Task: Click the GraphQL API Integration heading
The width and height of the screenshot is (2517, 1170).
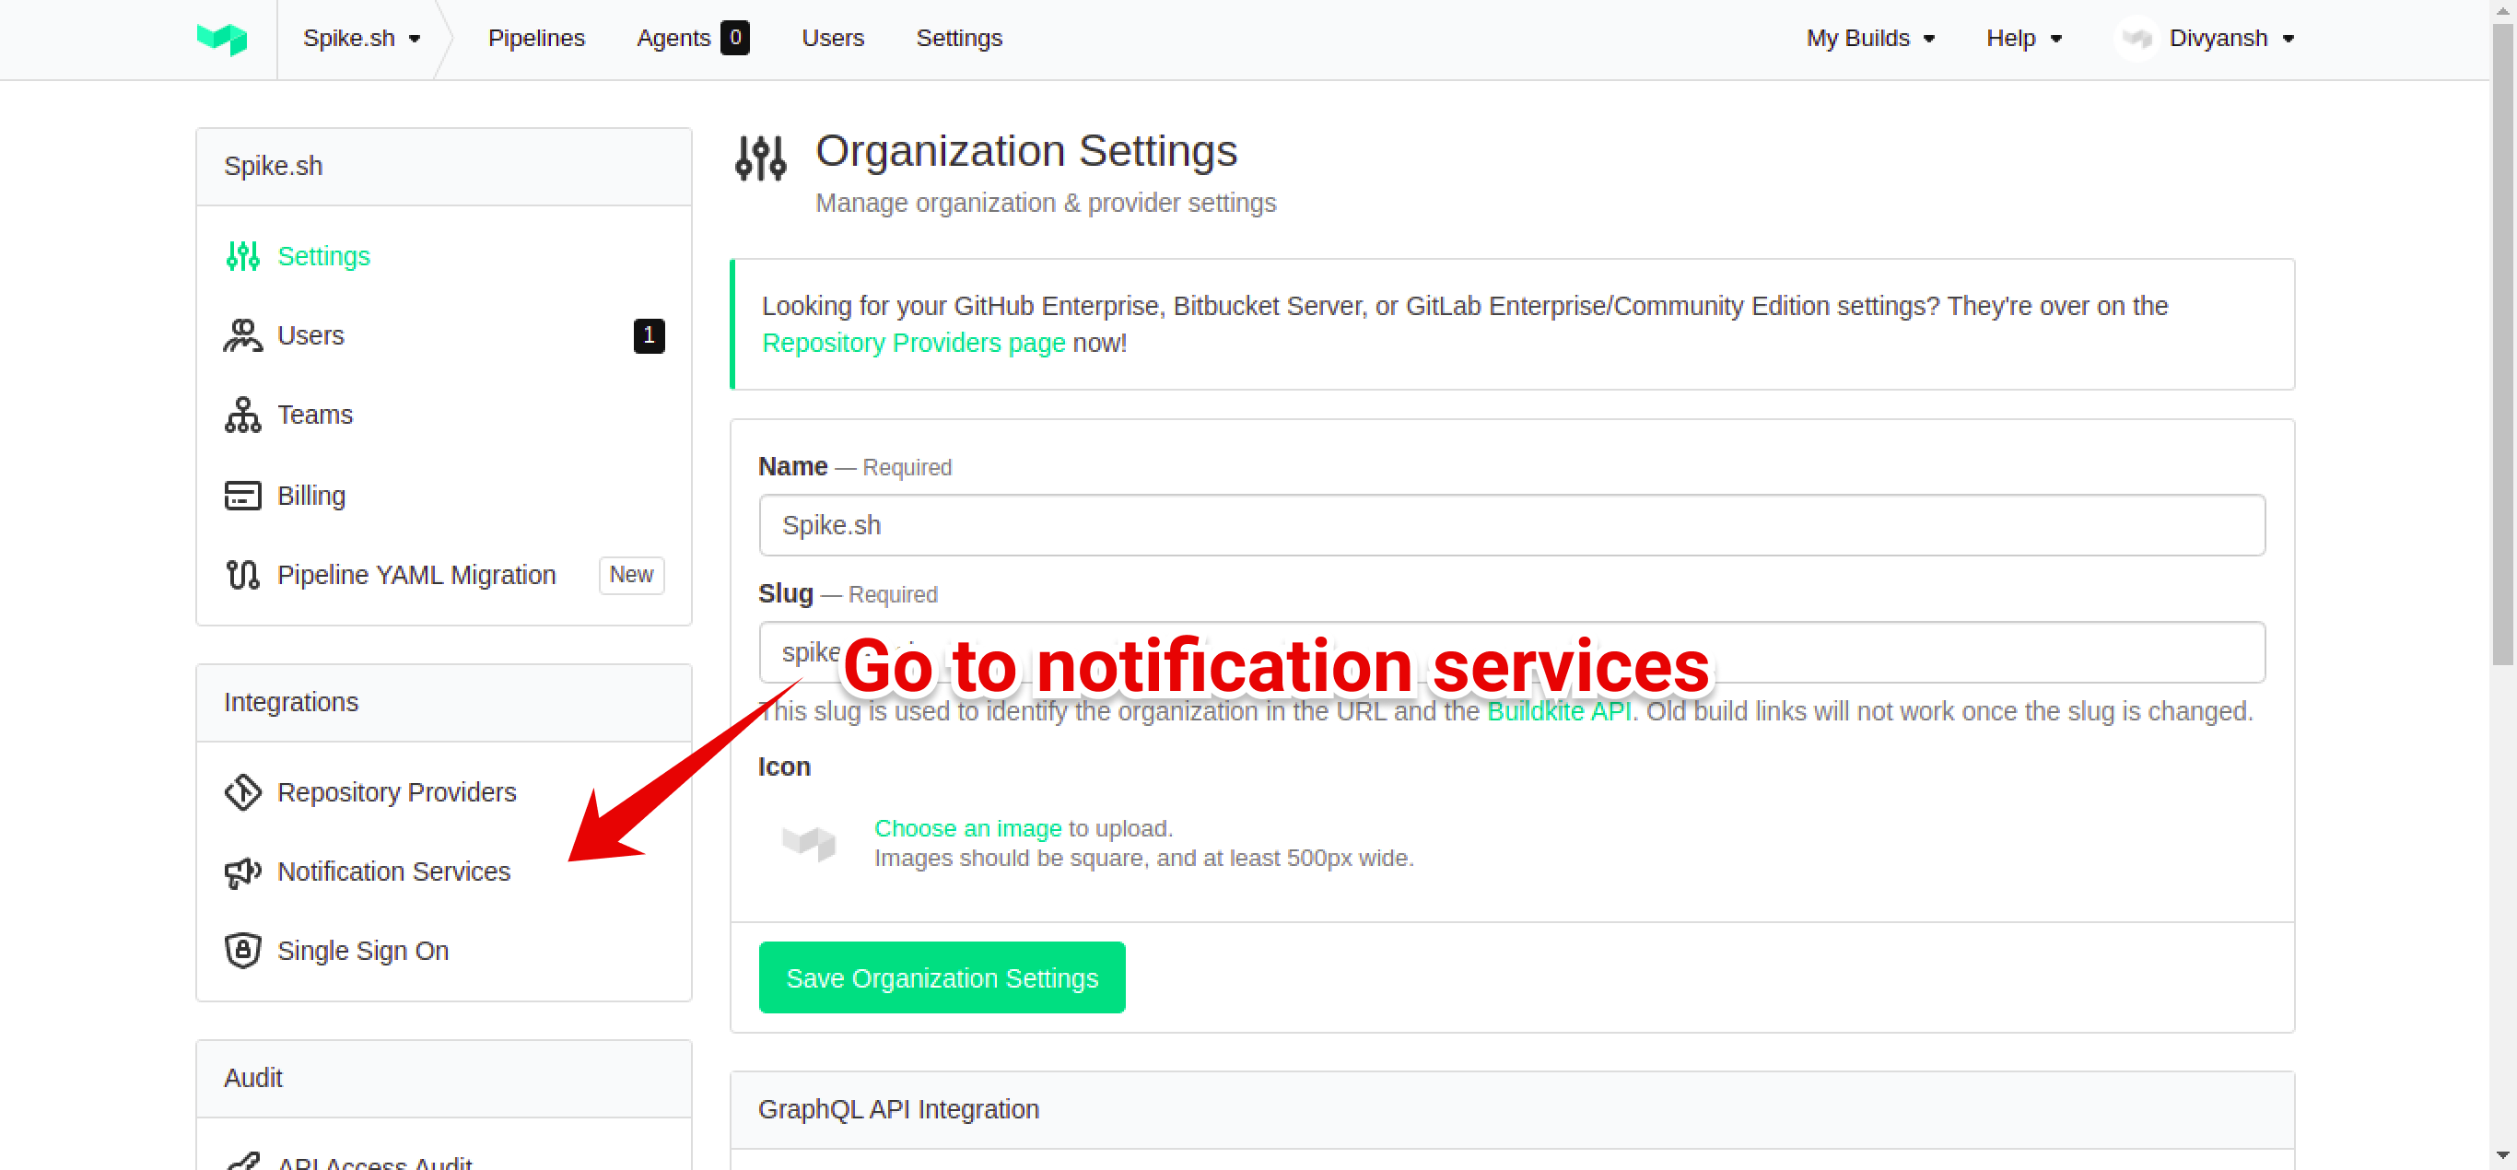Action: click(898, 1109)
